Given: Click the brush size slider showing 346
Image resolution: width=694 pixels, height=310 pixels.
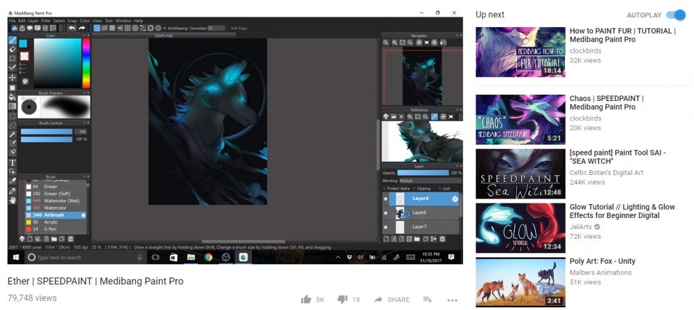Looking at the screenshot, I should pyautogui.click(x=46, y=131).
